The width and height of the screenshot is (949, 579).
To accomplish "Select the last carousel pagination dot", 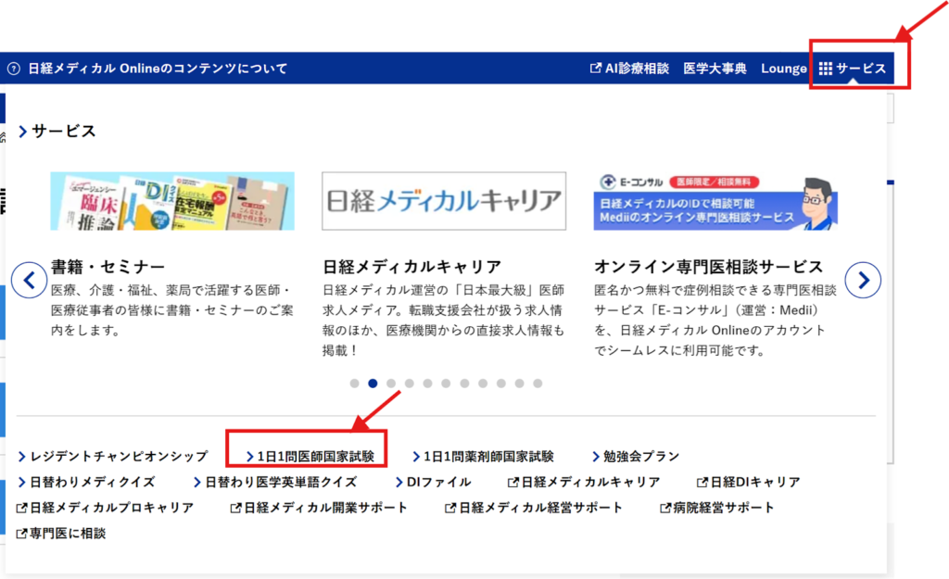I will click(538, 383).
